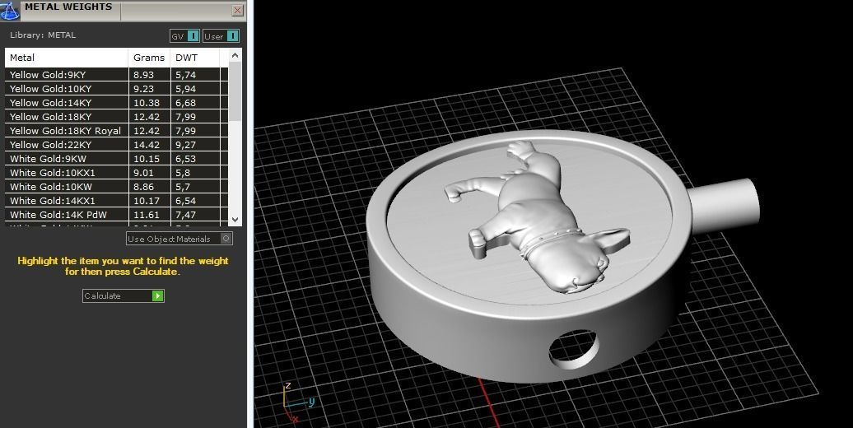
Task: Select the Yellow Gold:10KY row
Action: click(116, 89)
